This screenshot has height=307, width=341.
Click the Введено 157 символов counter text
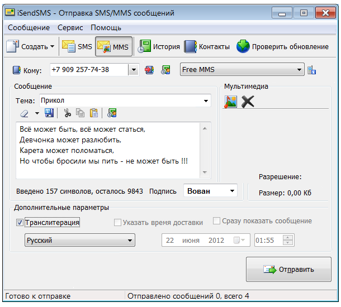79,191
